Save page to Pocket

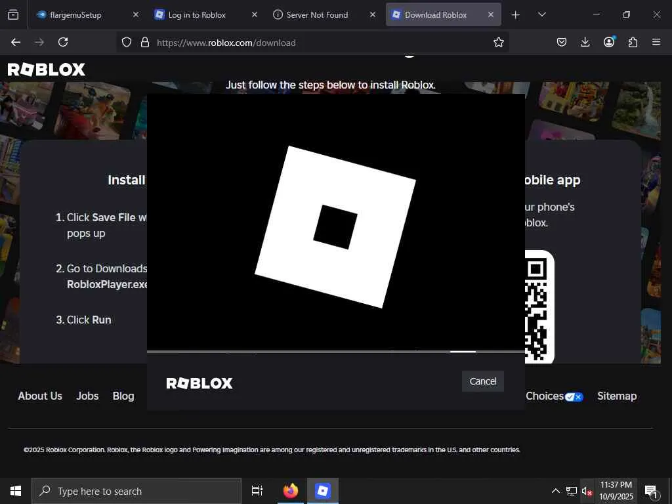(x=562, y=42)
